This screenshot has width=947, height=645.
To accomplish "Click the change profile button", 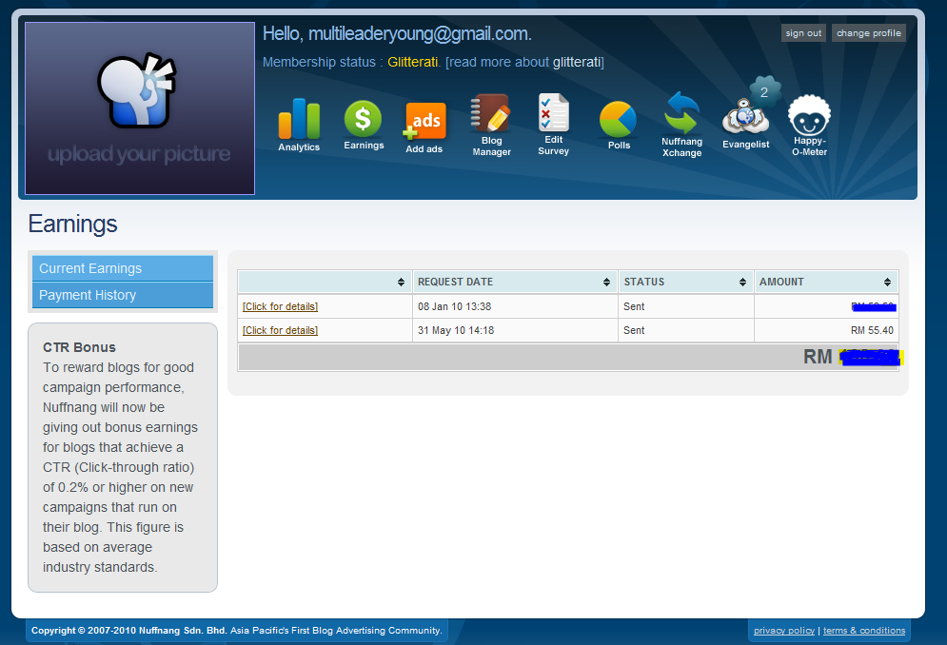I will click(x=869, y=33).
